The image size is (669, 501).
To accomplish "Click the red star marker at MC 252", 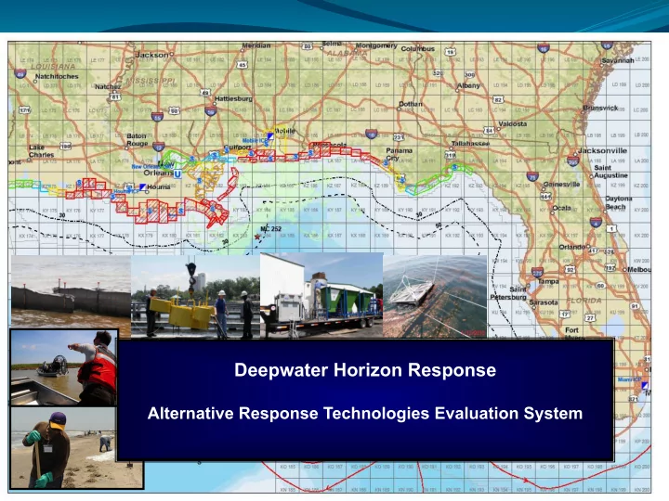I will [x=257, y=237].
